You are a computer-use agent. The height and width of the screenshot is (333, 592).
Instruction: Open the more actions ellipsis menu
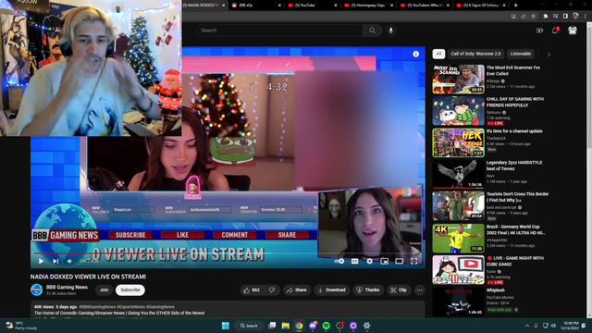[x=419, y=290]
